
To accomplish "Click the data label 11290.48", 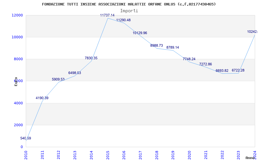I will click(x=124, y=20).
